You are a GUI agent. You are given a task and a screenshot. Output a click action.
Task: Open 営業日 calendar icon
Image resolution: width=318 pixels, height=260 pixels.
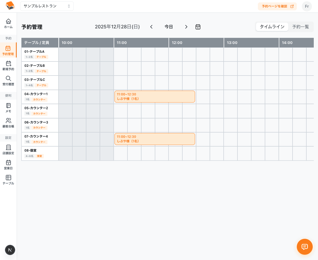(8, 162)
